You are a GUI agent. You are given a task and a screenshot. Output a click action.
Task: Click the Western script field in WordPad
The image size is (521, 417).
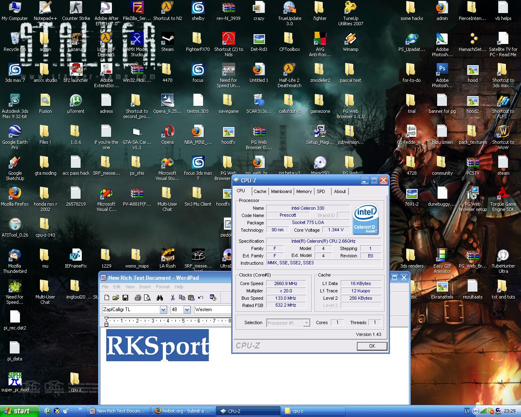pos(212,309)
